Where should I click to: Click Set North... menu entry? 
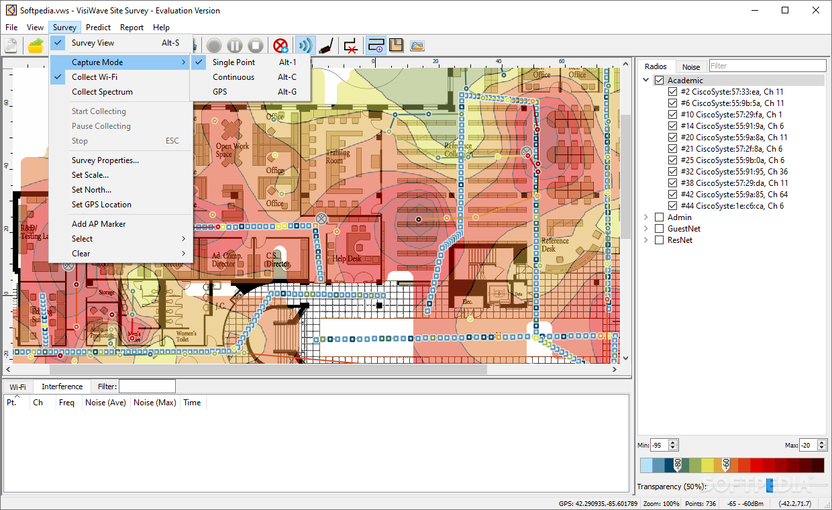click(x=121, y=190)
